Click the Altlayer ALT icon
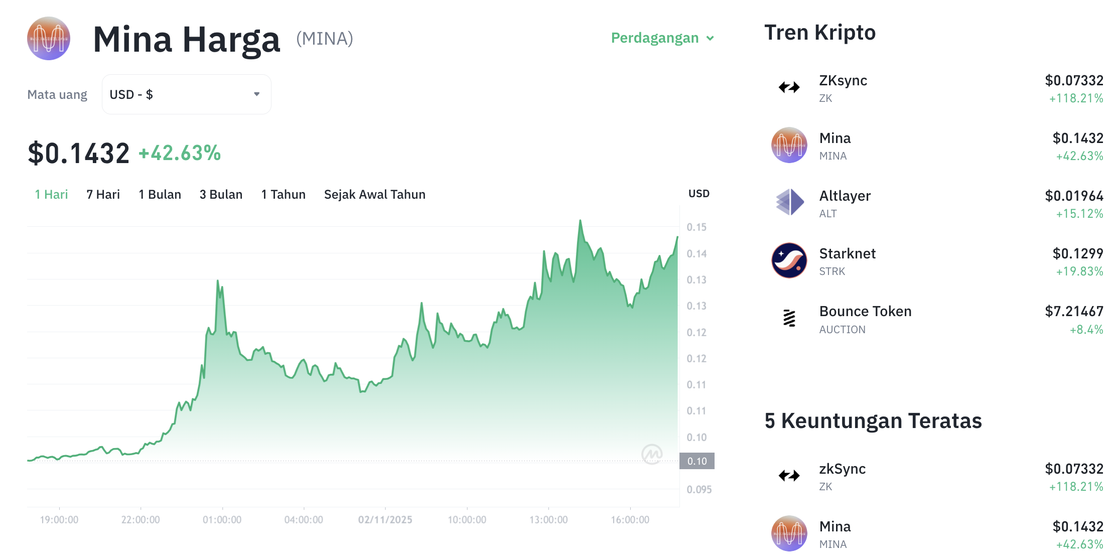The height and width of the screenshot is (560, 1112). click(x=789, y=202)
